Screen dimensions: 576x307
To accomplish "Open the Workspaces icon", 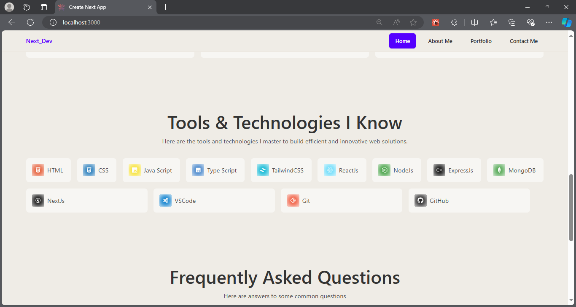I will [x=26, y=7].
